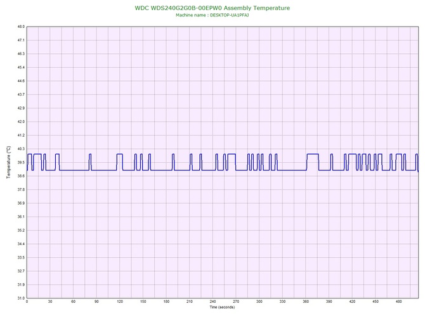Click the 33.5 temperature axis label
425x318 pixels.
[x=21, y=257]
